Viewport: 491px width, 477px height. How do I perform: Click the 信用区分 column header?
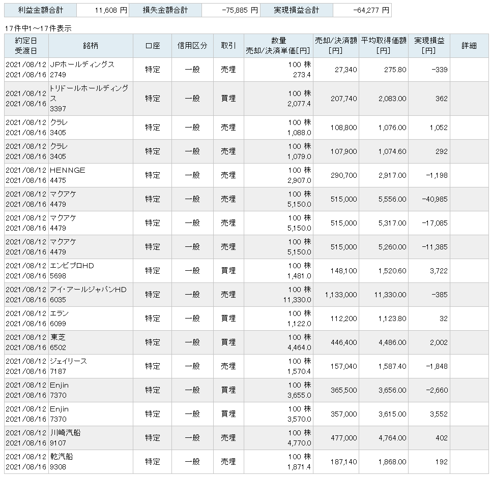[192, 46]
